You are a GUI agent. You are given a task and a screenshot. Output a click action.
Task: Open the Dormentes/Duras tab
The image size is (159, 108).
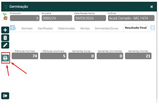pos(106,28)
